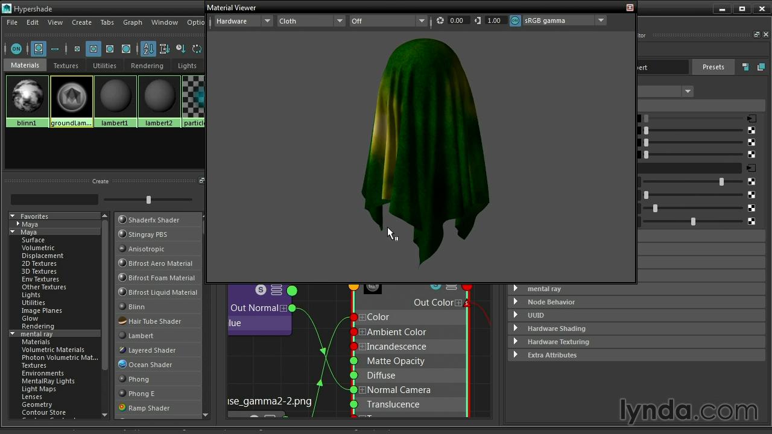Select the blinn1 material swatch

27,101
